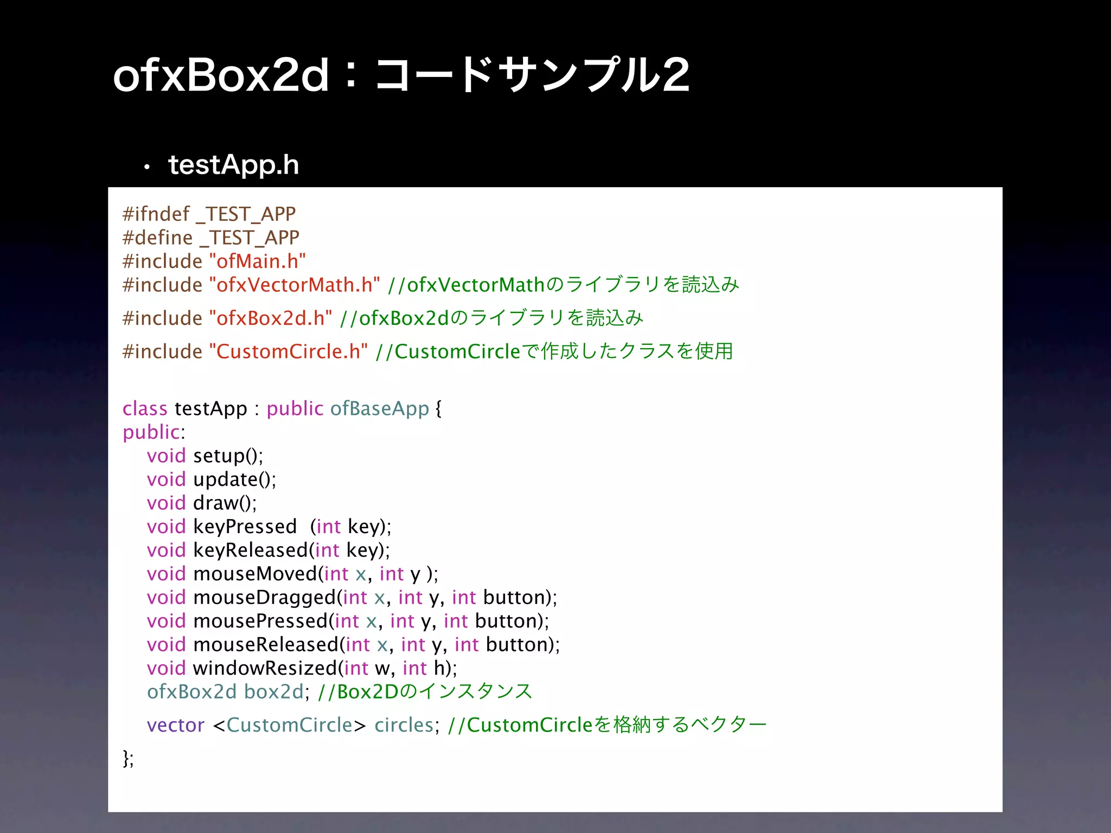Click the comment "//CustomCircleで作成したクラスを使用"
Image resolution: width=1111 pixels, height=833 pixels.
pyautogui.click(x=554, y=351)
